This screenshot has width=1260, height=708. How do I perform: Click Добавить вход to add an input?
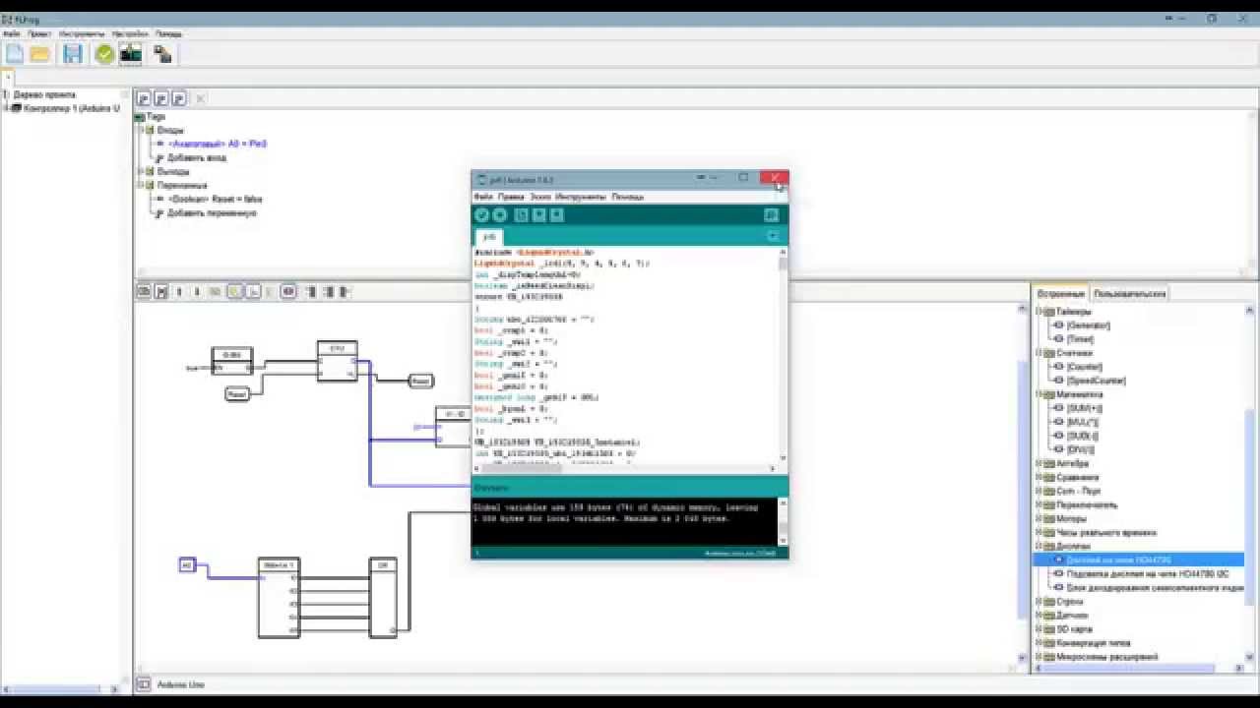pyautogui.click(x=197, y=157)
